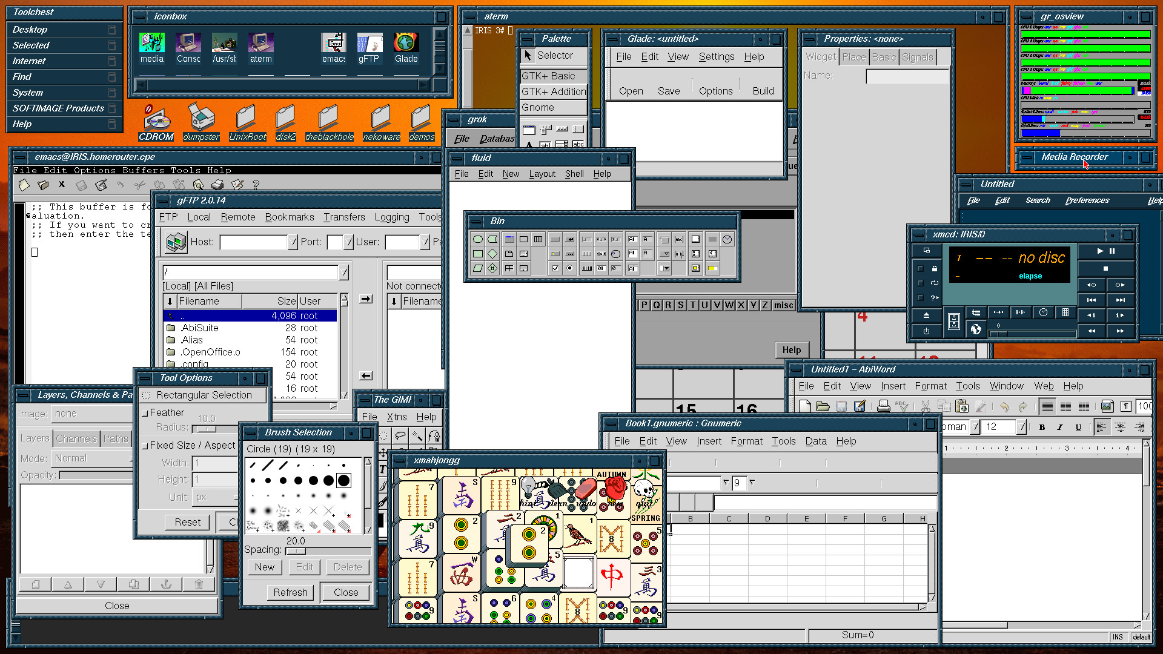Open the Bookmarks menu in gFTP
Viewport: 1163px width, 654px height.
point(289,217)
